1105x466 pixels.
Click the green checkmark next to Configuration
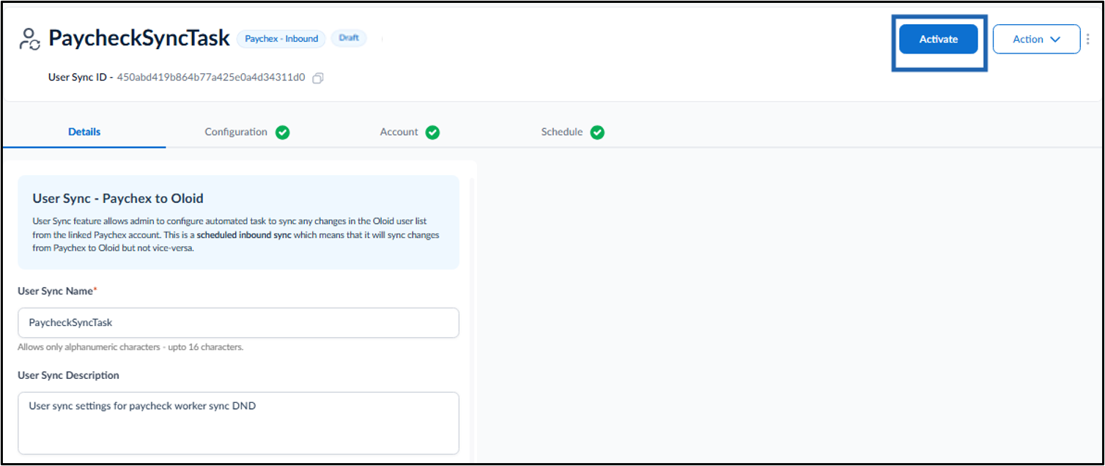click(283, 133)
